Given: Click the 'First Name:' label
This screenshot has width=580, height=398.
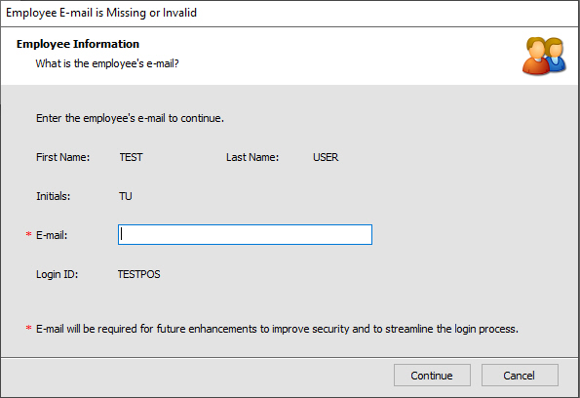Looking at the screenshot, I should 63,157.
